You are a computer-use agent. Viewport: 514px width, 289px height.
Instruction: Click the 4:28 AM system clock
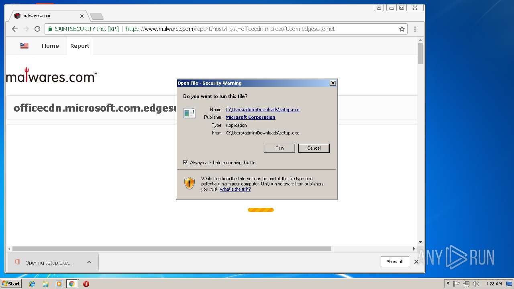494,284
